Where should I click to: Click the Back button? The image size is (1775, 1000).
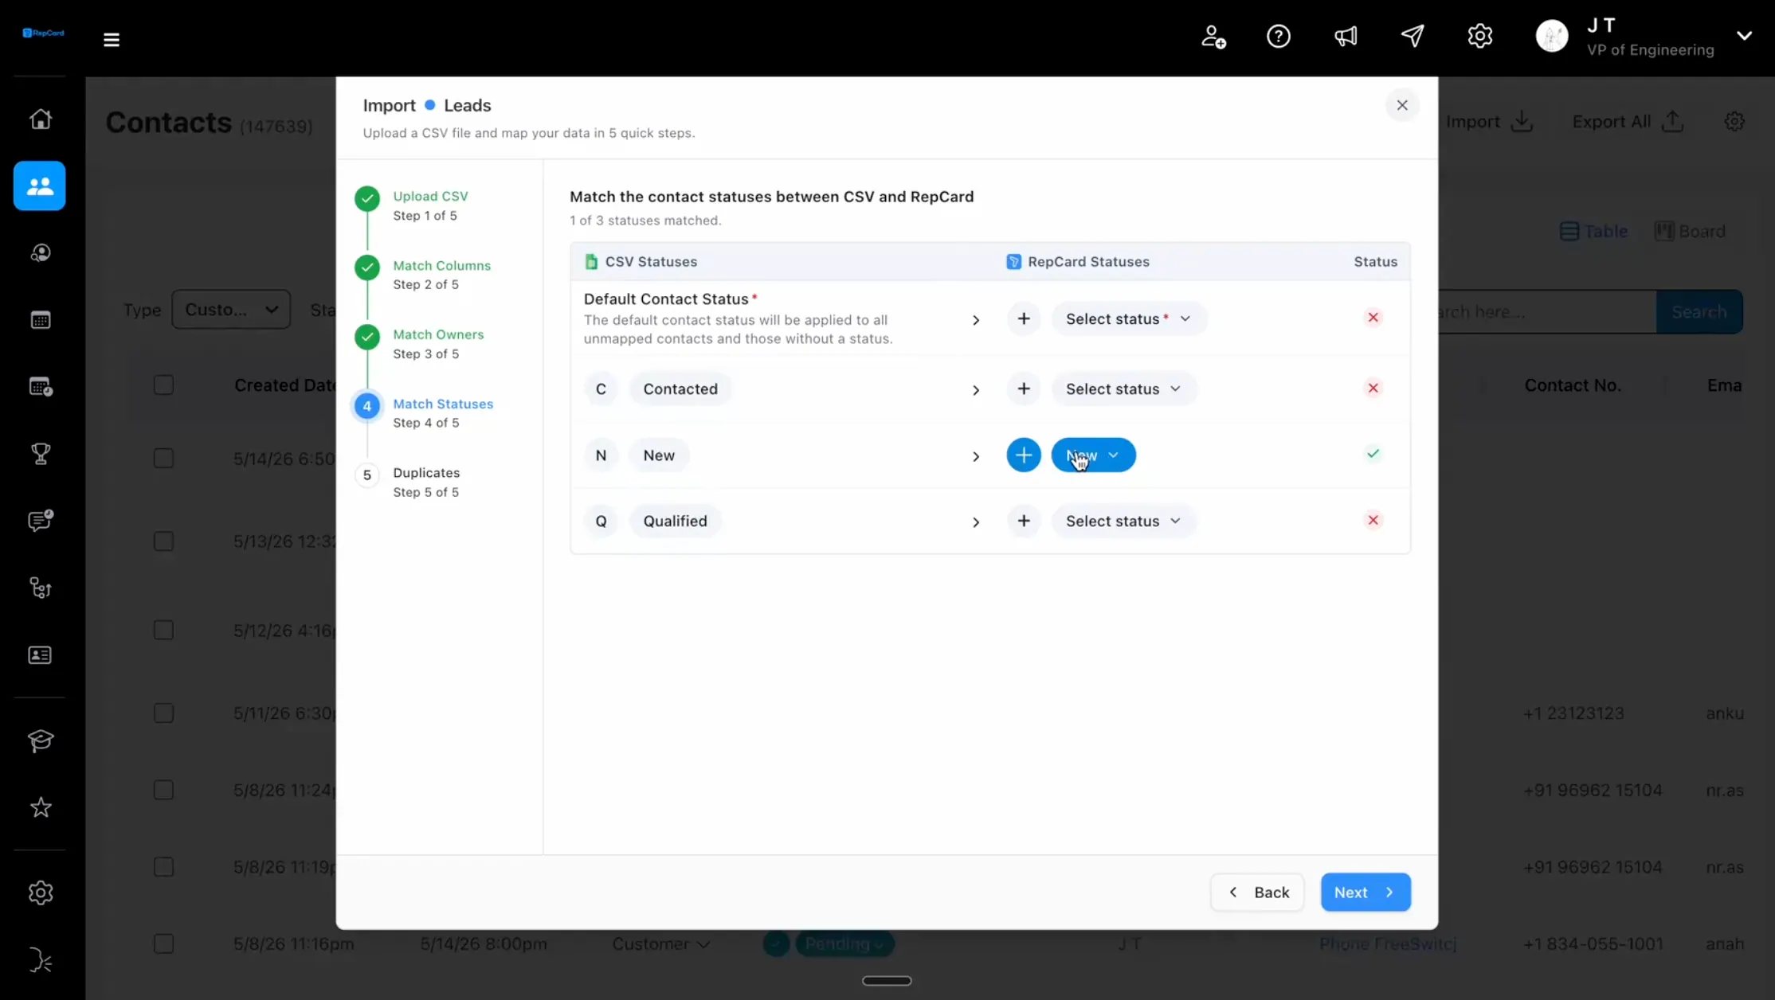coord(1257,893)
